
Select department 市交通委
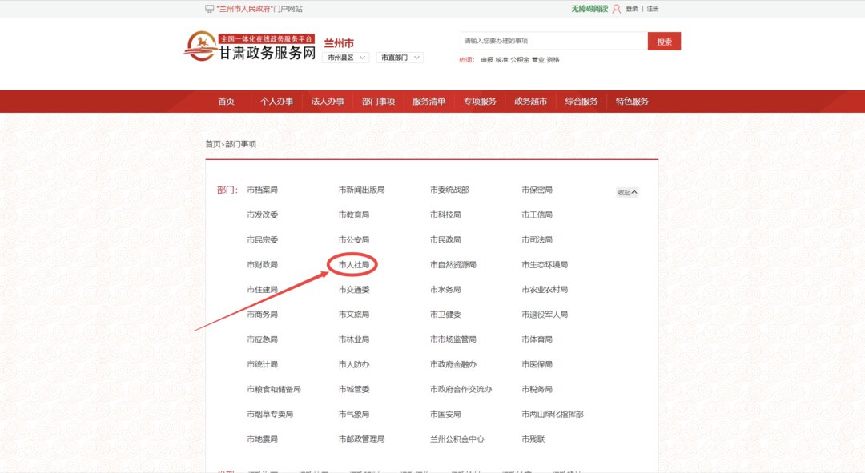click(354, 290)
